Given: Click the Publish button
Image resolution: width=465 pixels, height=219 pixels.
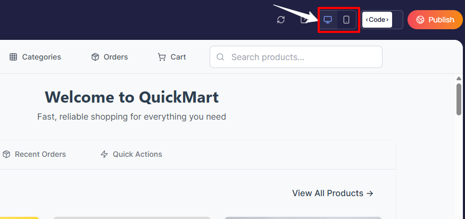Looking at the screenshot, I should point(435,20).
